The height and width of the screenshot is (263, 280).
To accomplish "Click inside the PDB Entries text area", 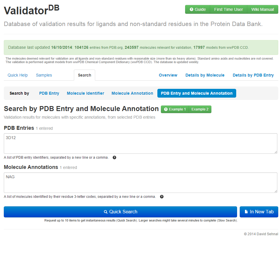I will (x=140, y=143).
